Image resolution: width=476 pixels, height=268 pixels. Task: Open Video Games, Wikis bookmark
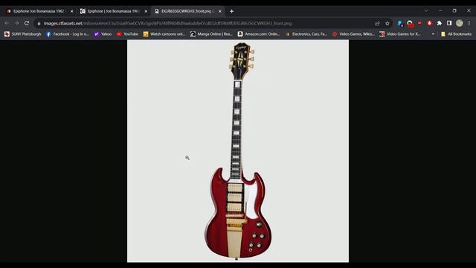point(354,34)
